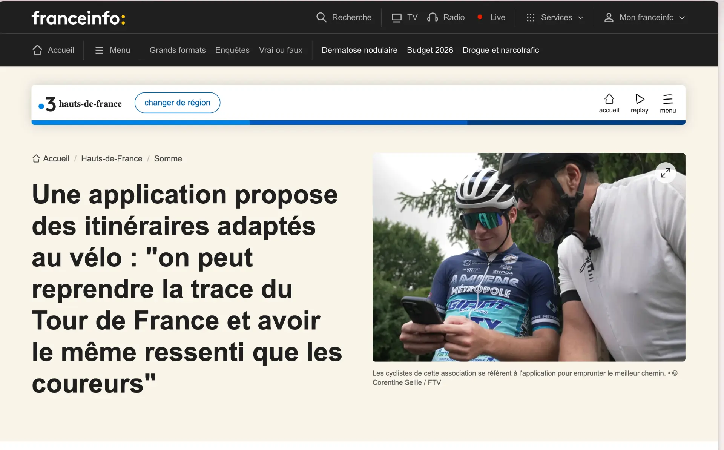Open France 3 hamburger menu

click(668, 99)
